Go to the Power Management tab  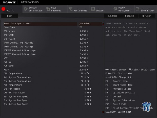[x=123, y=9]
